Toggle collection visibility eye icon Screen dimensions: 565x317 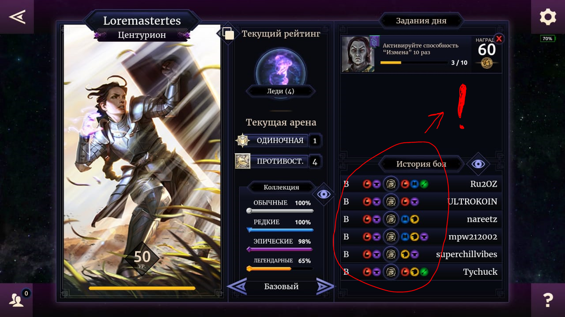(x=323, y=194)
